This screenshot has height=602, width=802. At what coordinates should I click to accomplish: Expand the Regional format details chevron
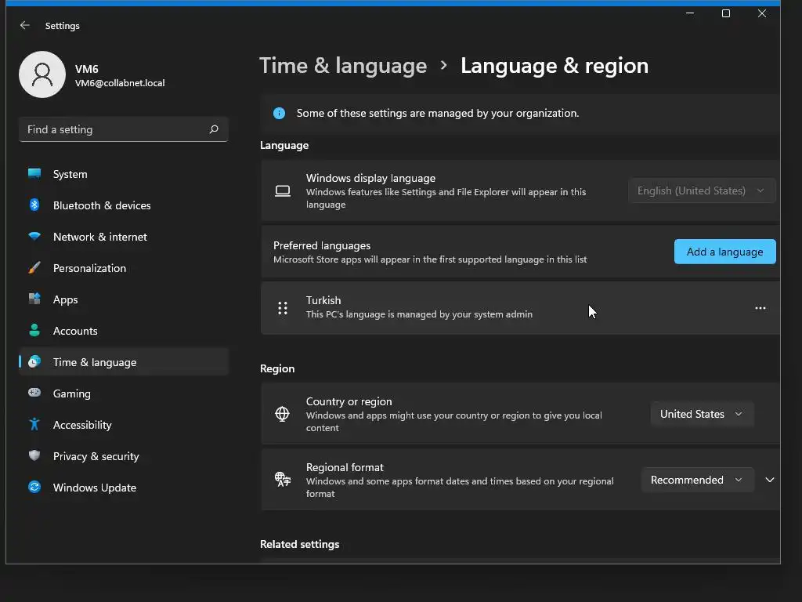click(x=770, y=480)
